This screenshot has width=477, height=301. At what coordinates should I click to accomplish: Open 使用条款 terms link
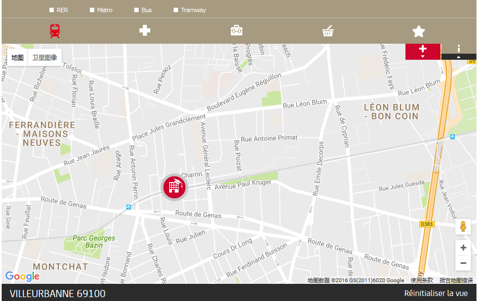[422, 280]
